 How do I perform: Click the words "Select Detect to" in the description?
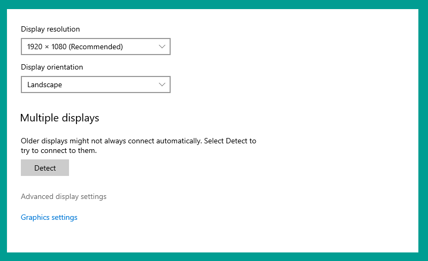point(230,141)
